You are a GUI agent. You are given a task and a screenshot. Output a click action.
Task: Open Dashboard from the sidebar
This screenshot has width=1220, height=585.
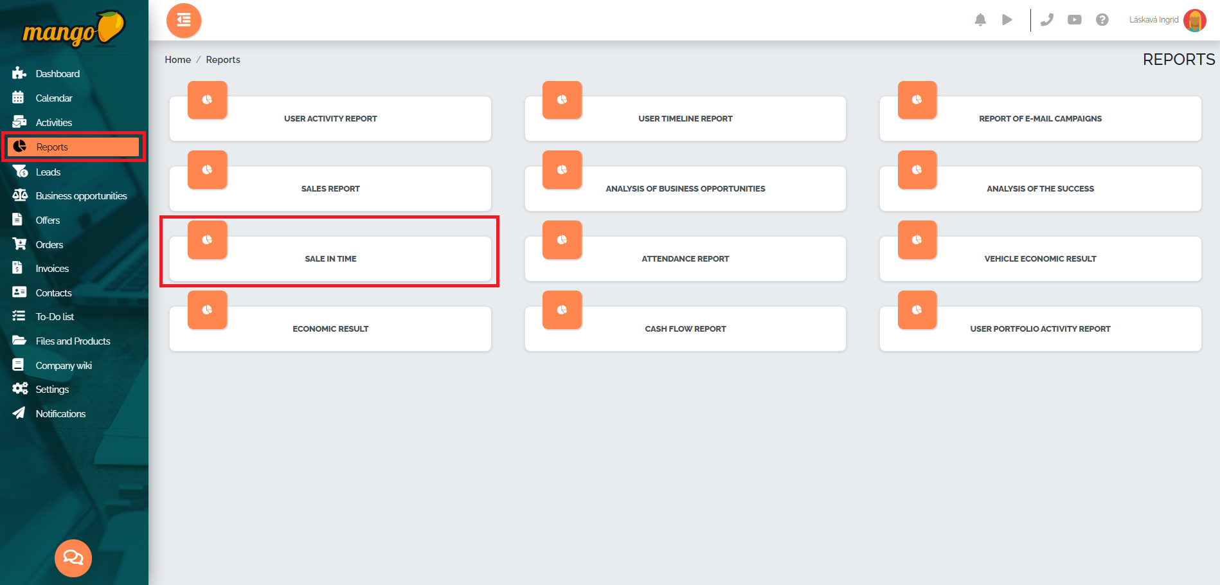pos(57,74)
